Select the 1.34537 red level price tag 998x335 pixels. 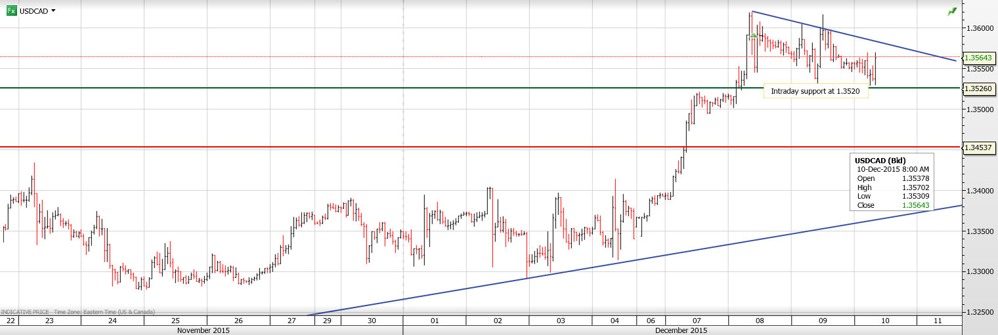tap(979, 148)
